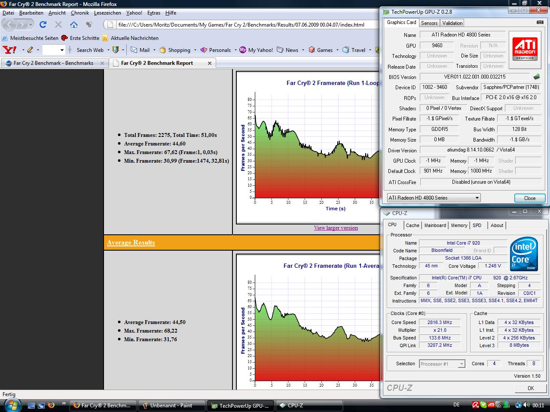Open Meistbesuchte Seiten bookmark
The width and height of the screenshot is (550, 412).
(x=29, y=38)
